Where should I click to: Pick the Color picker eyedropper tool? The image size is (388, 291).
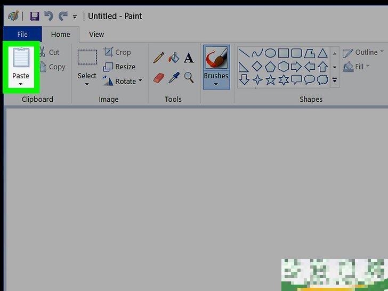click(173, 78)
